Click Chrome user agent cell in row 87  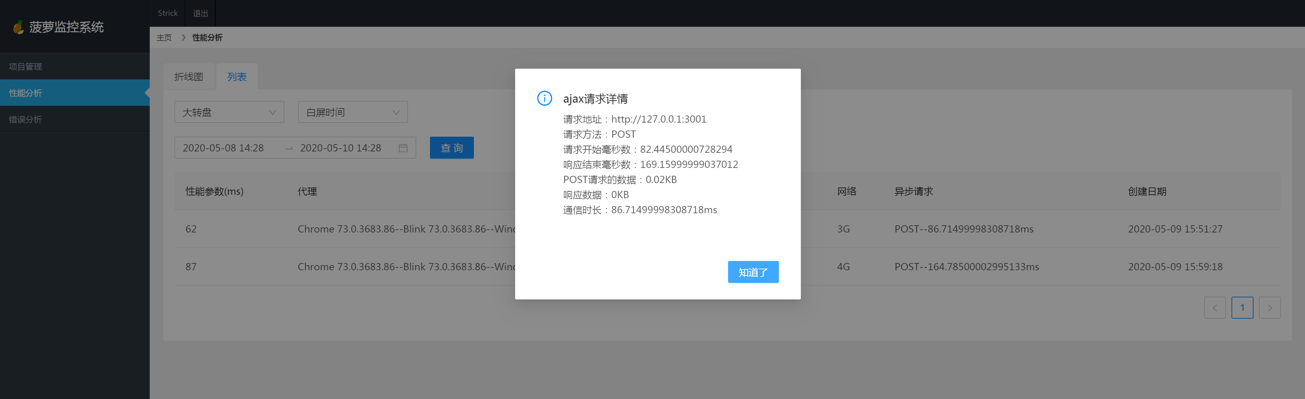[x=406, y=266]
